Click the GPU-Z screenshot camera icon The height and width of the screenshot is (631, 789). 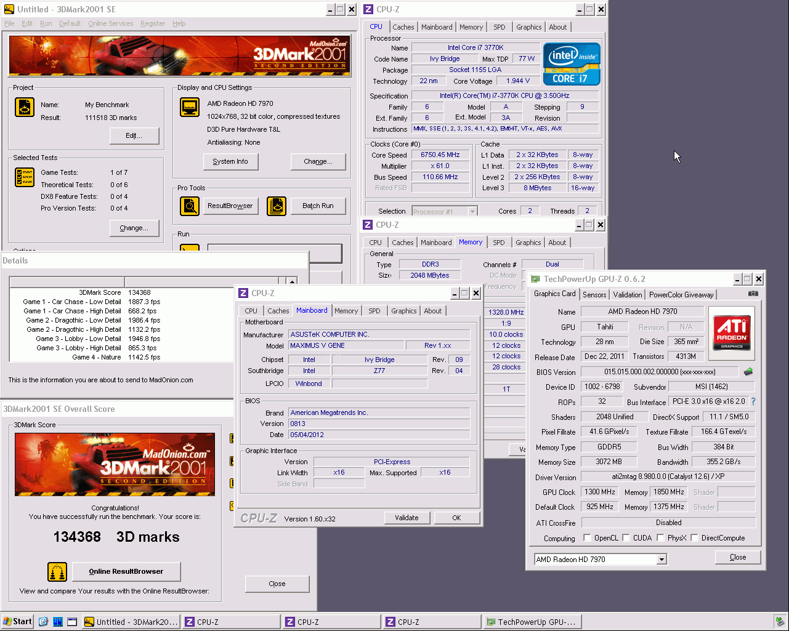point(753,294)
